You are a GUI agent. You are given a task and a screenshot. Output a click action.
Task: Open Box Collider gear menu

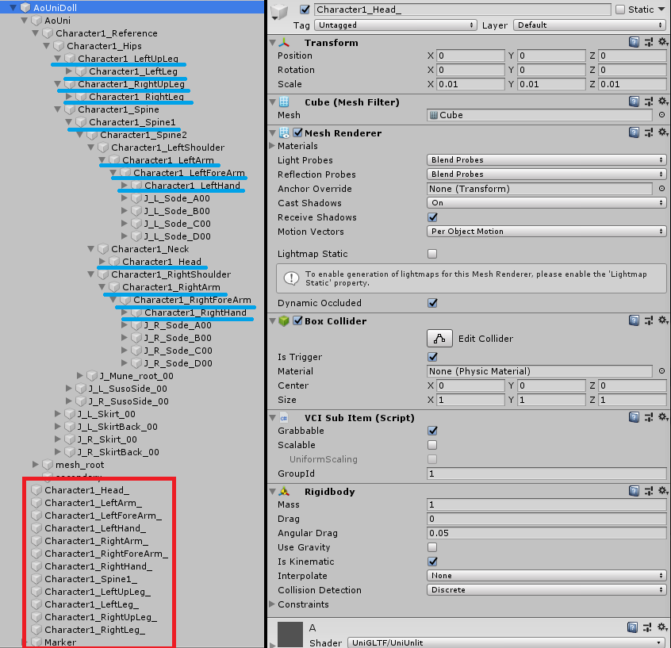click(x=663, y=320)
